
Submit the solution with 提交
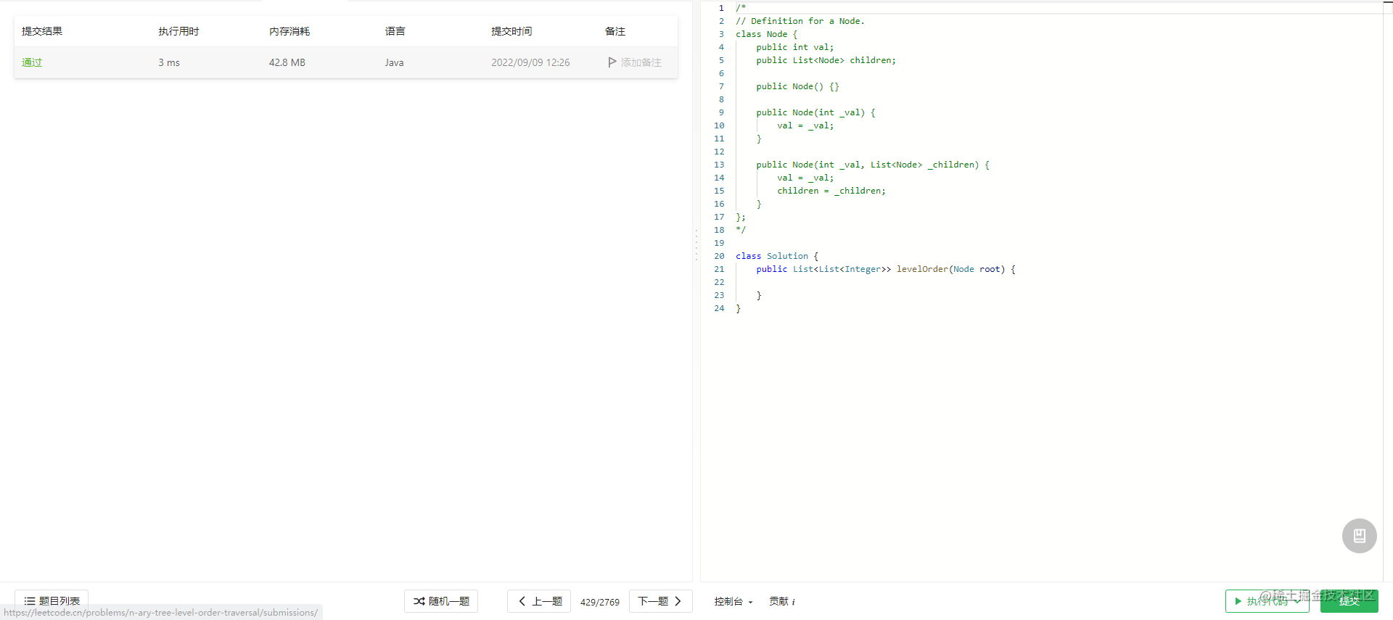tap(1349, 601)
